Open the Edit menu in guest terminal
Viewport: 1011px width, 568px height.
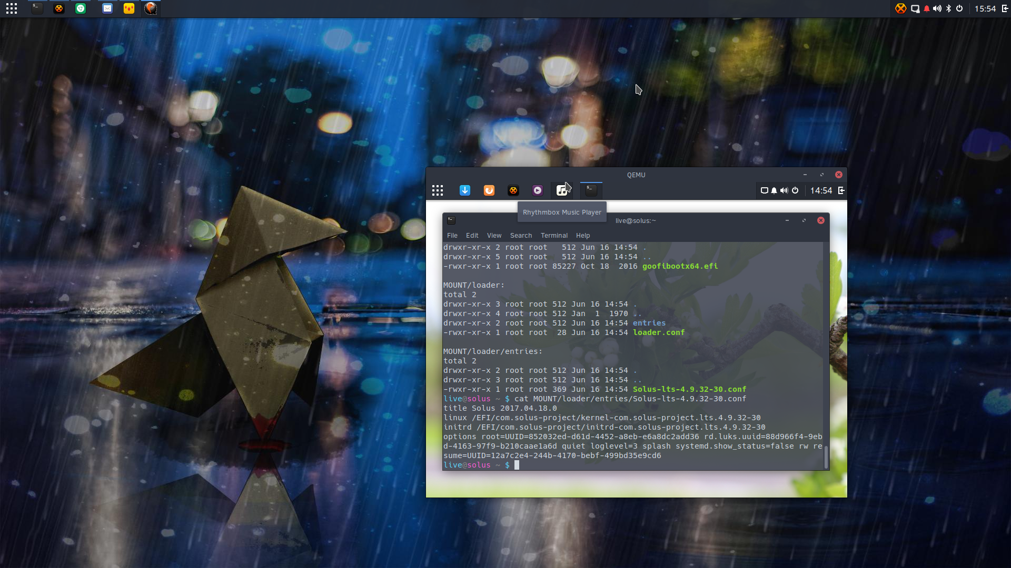coord(472,236)
